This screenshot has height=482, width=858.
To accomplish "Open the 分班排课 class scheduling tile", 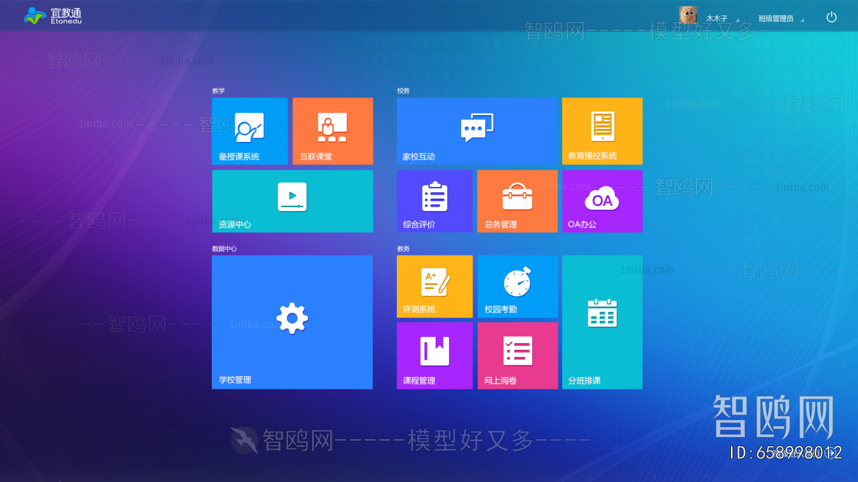I will point(602,321).
